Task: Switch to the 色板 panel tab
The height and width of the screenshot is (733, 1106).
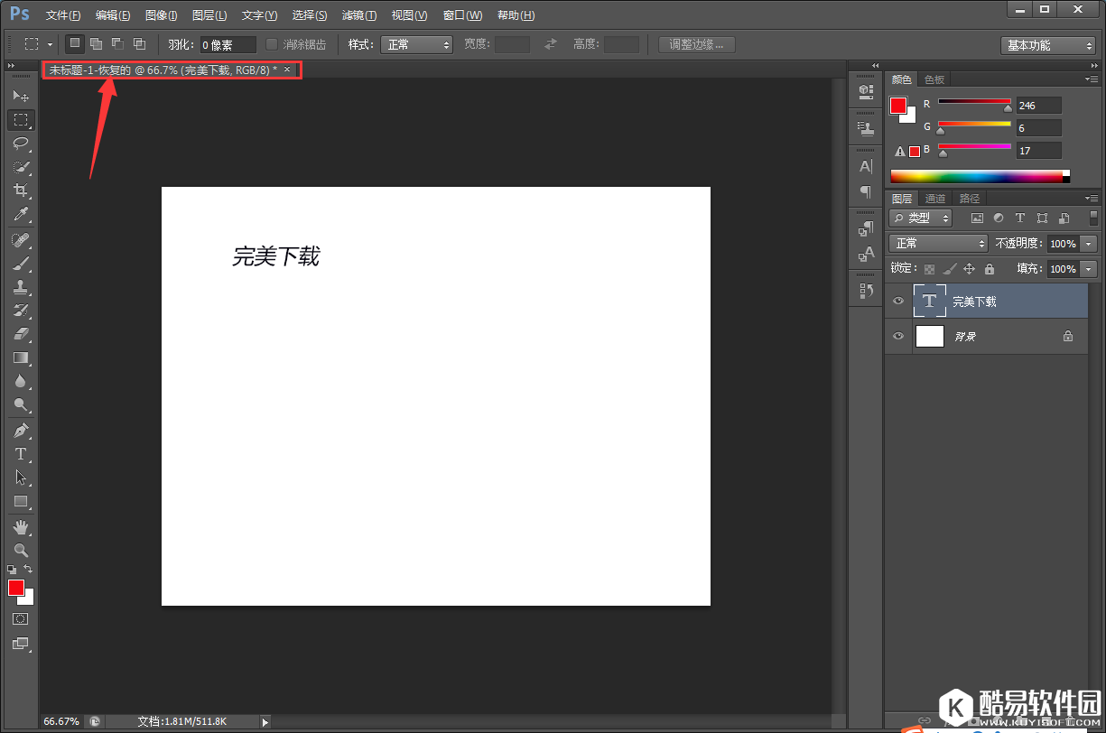Action: pyautogui.click(x=934, y=79)
